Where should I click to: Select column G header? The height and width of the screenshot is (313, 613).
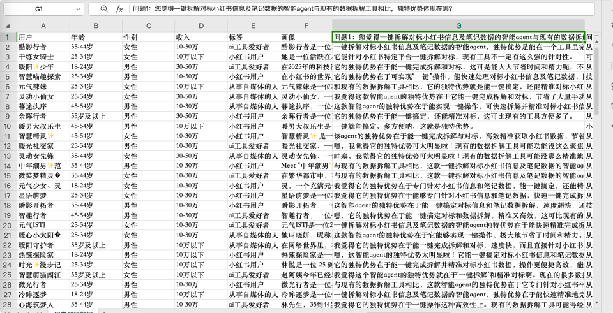pos(458,25)
